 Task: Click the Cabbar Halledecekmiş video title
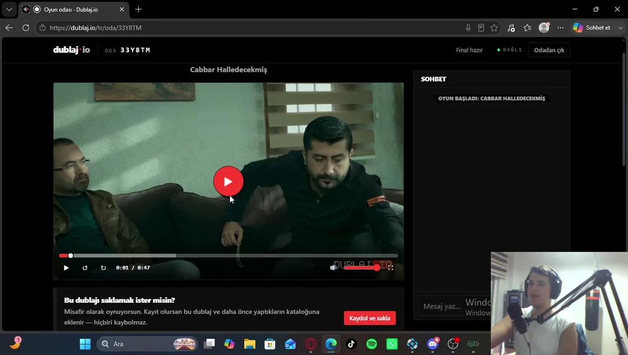(x=229, y=70)
